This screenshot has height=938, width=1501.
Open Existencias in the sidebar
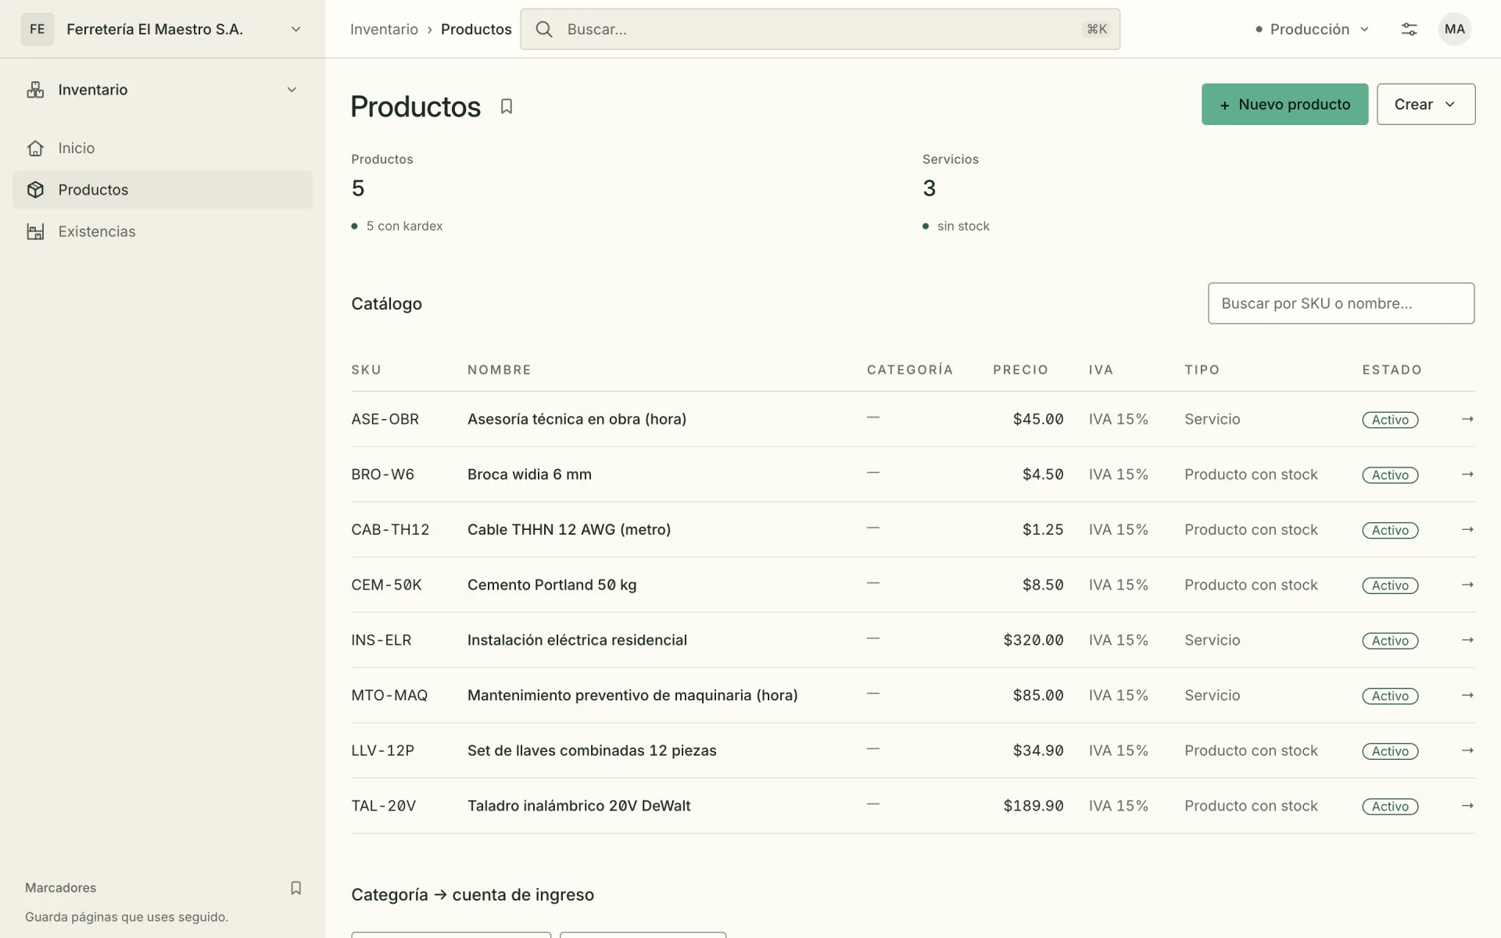[x=163, y=231]
